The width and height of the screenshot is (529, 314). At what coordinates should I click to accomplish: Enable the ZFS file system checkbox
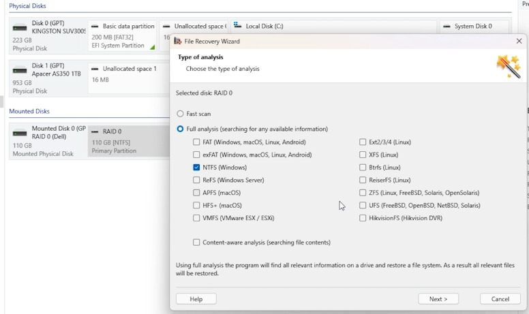click(363, 193)
